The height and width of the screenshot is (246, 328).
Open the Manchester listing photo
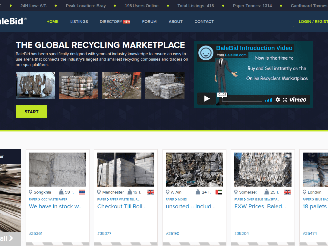(x=126, y=170)
